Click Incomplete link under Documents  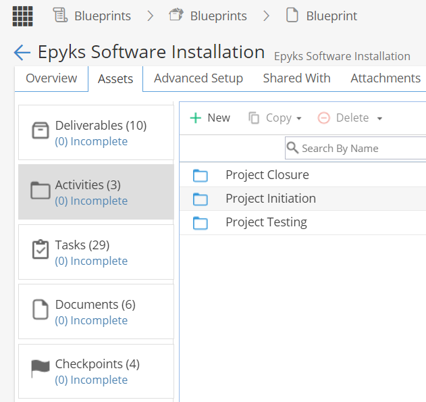click(91, 321)
